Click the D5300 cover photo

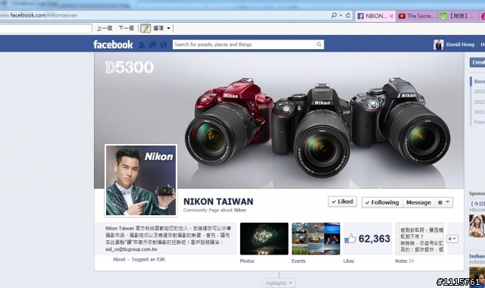point(279,121)
